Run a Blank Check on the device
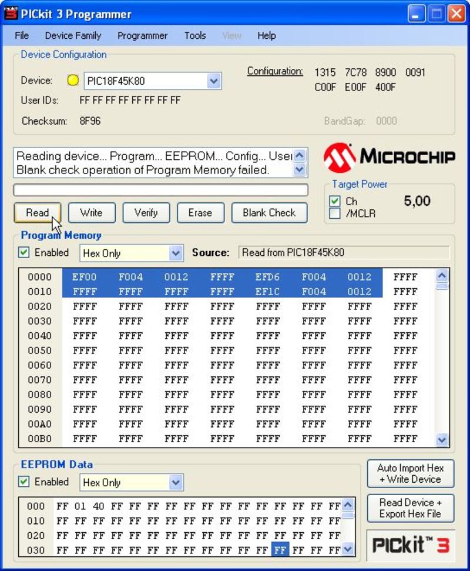 pos(269,213)
